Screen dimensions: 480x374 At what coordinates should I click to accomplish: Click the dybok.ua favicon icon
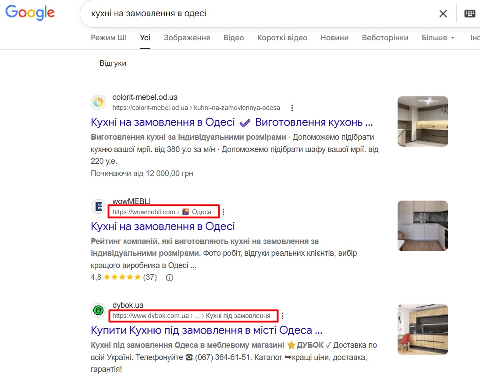click(98, 310)
